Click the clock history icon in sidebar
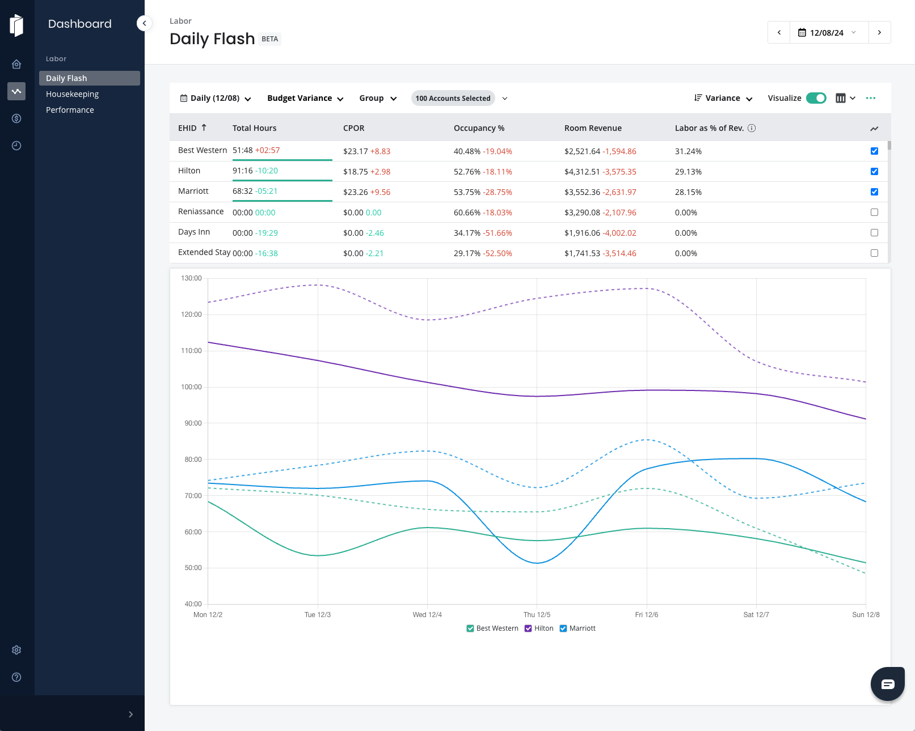Image resolution: width=915 pixels, height=731 pixels. pos(16,146)
